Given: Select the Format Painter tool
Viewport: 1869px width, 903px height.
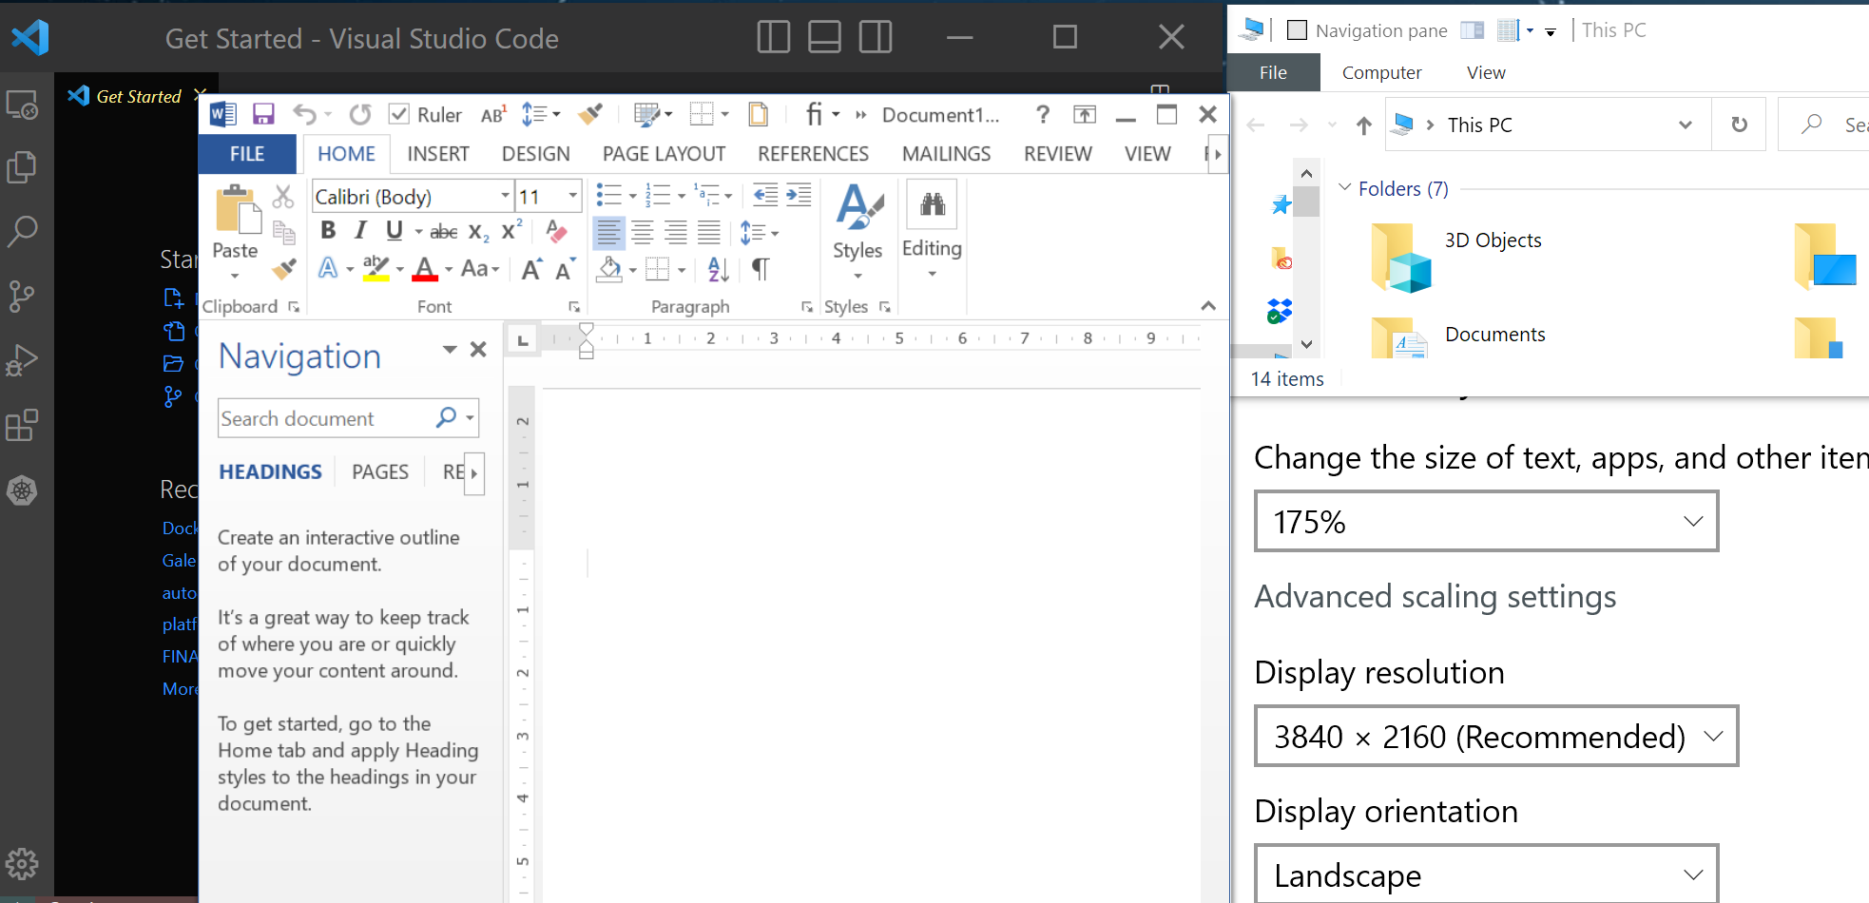Looking at the screenshot, I should coord(284,269).
